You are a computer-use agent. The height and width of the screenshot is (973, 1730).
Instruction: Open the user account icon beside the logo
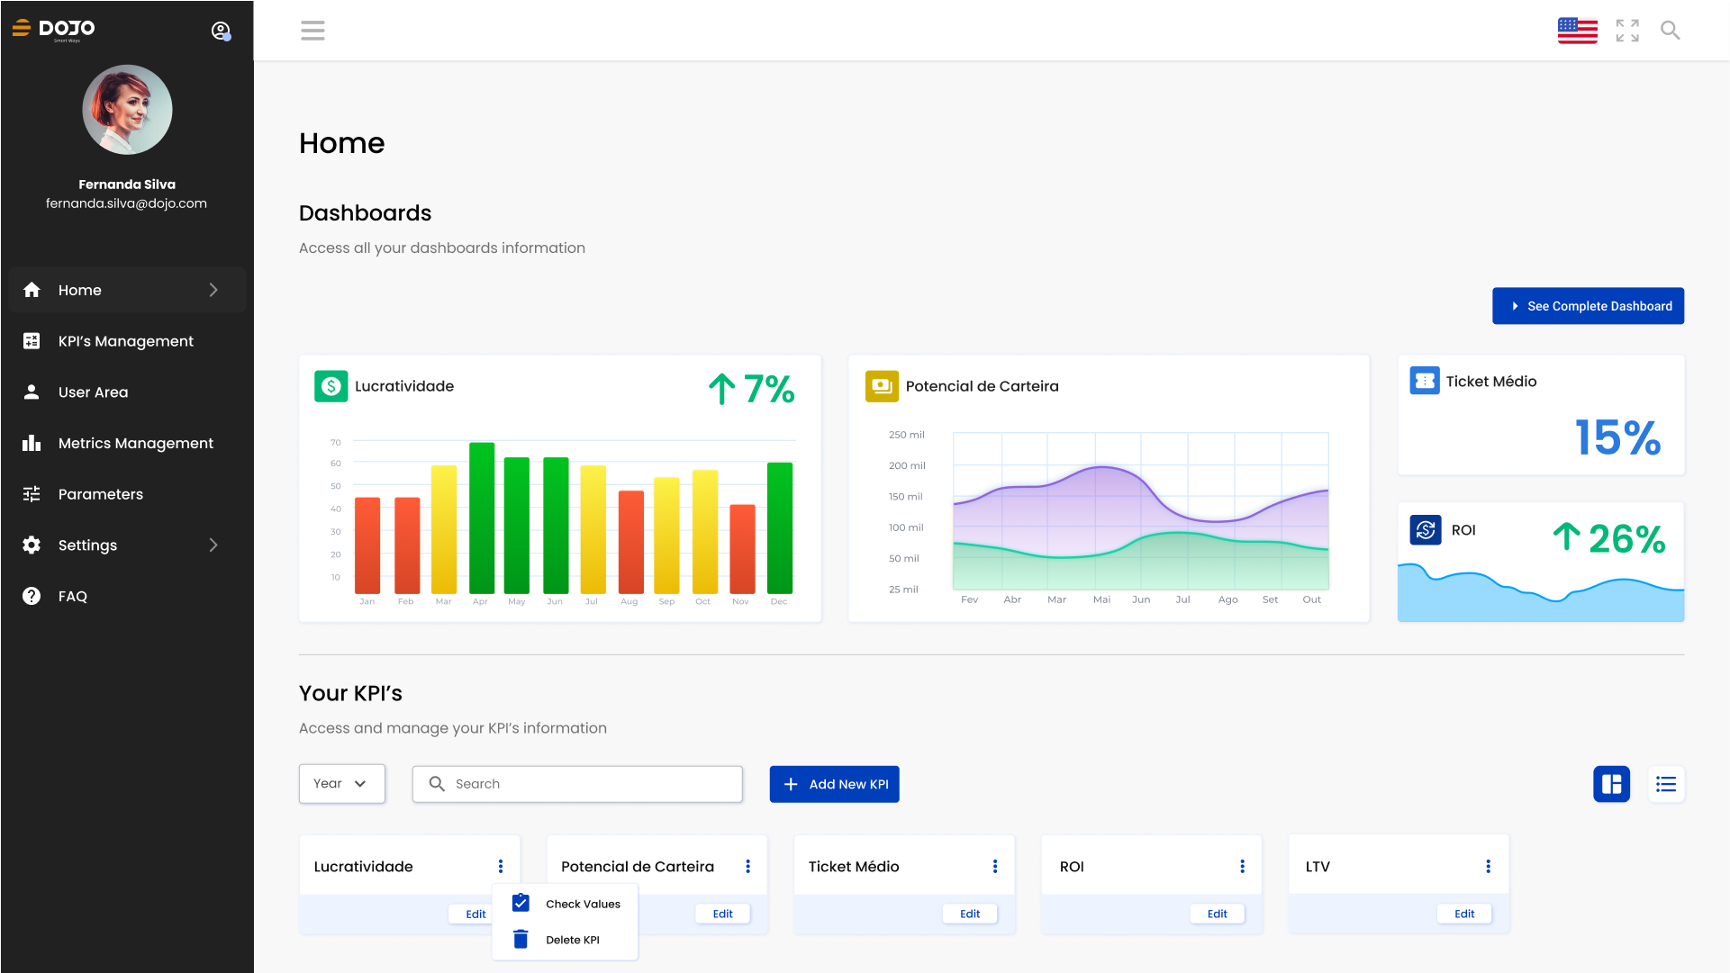[221, 31]
